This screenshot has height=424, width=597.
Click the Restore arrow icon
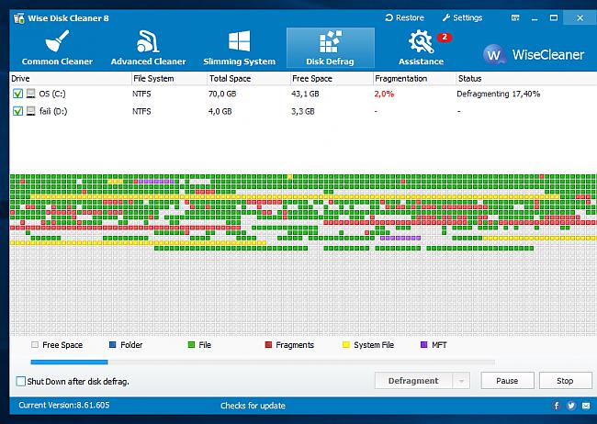(x=389, y=17)
